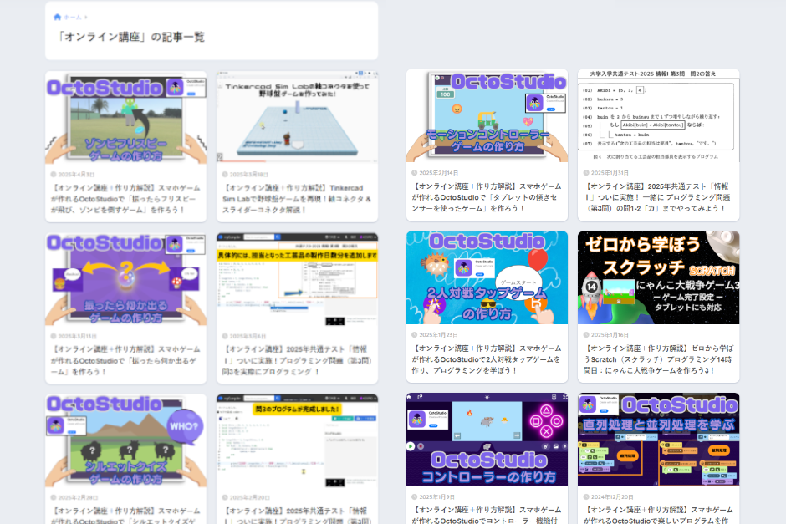Click the モーションコントローラー game thumbnail
The width and height of the screenshot is (786, 524).
click(487, 115)
